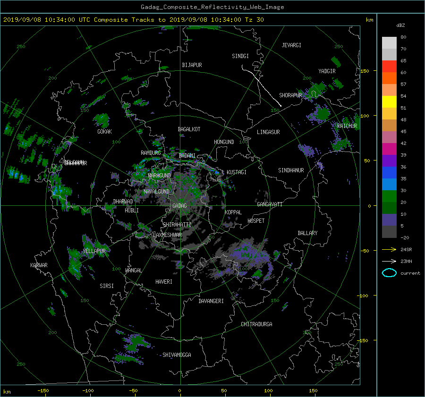Click the LAXMESHWAR city label

pos(167,235)
